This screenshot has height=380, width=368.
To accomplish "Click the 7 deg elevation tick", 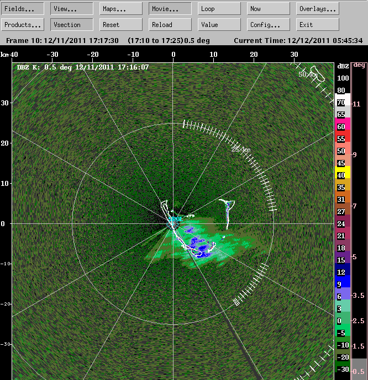I will click(354, 206).
